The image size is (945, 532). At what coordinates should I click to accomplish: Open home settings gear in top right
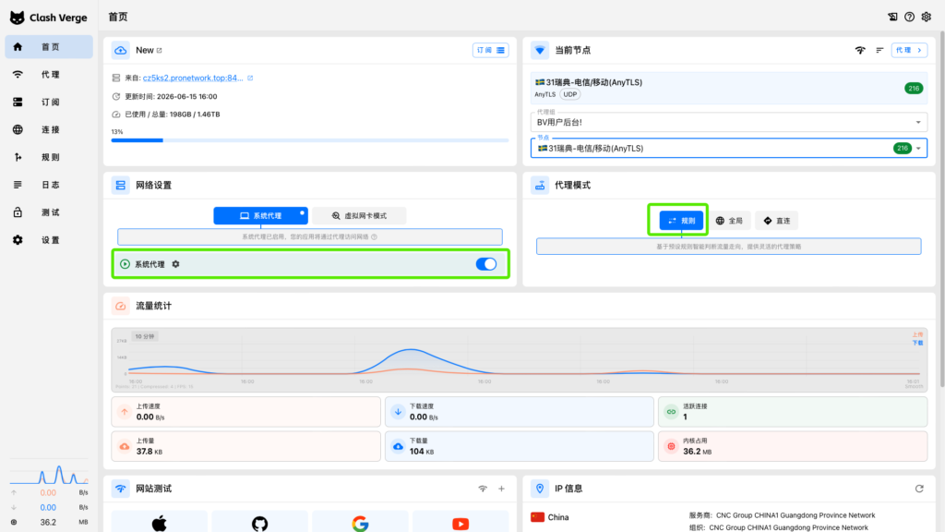pos(927,17)
